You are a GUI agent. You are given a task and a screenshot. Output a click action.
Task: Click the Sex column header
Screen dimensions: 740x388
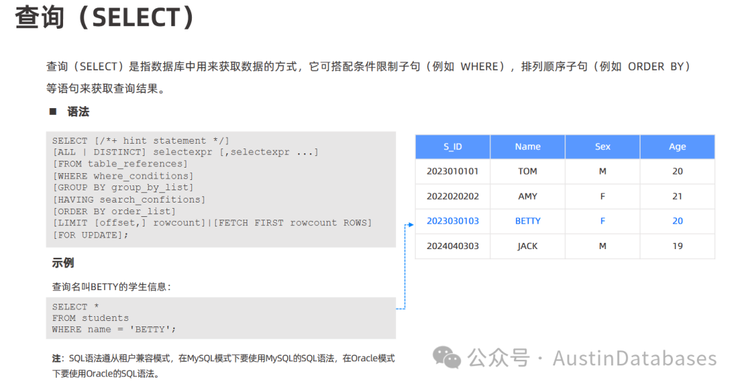coord(603,146)
